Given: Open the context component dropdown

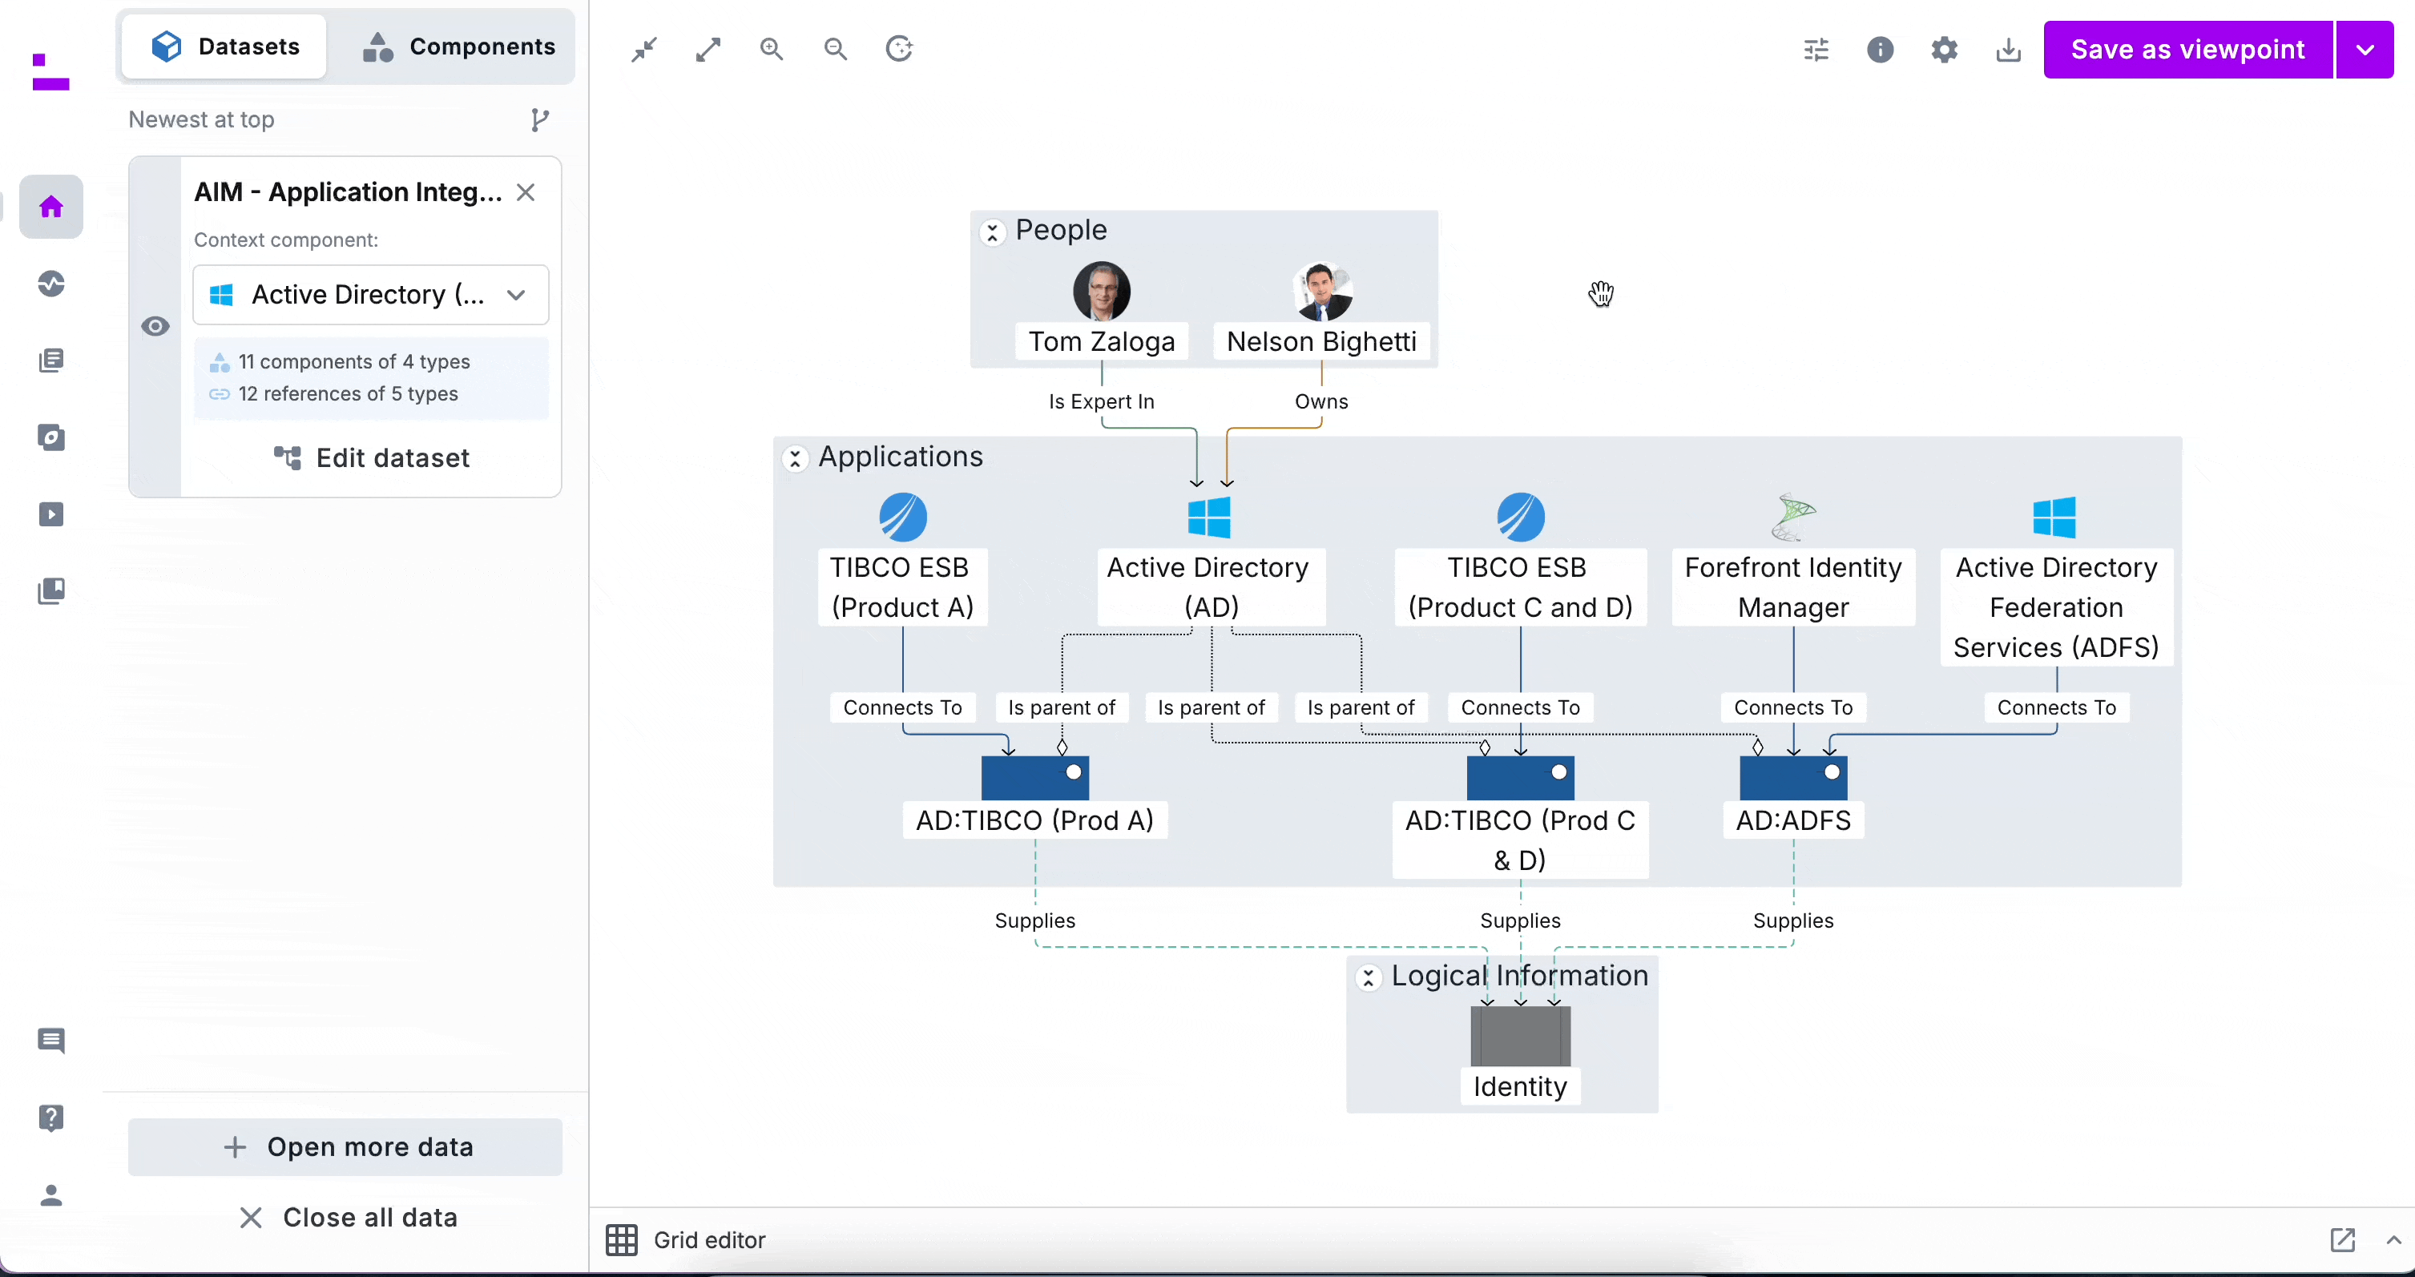Looking at the screenshot, I should (x=370, y=294).
